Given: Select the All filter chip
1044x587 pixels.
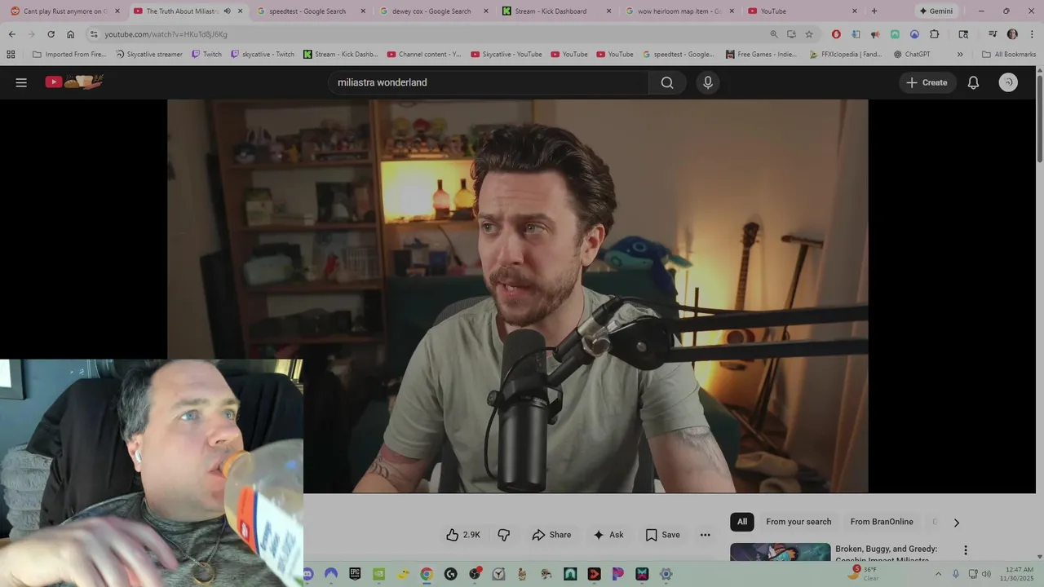Looking at the screenshot, I should (x=742, y=522).
